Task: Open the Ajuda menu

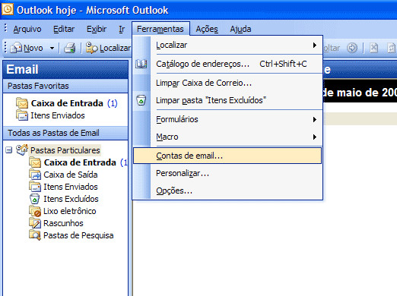Action: pyautogui.click(x=240, y=29)
